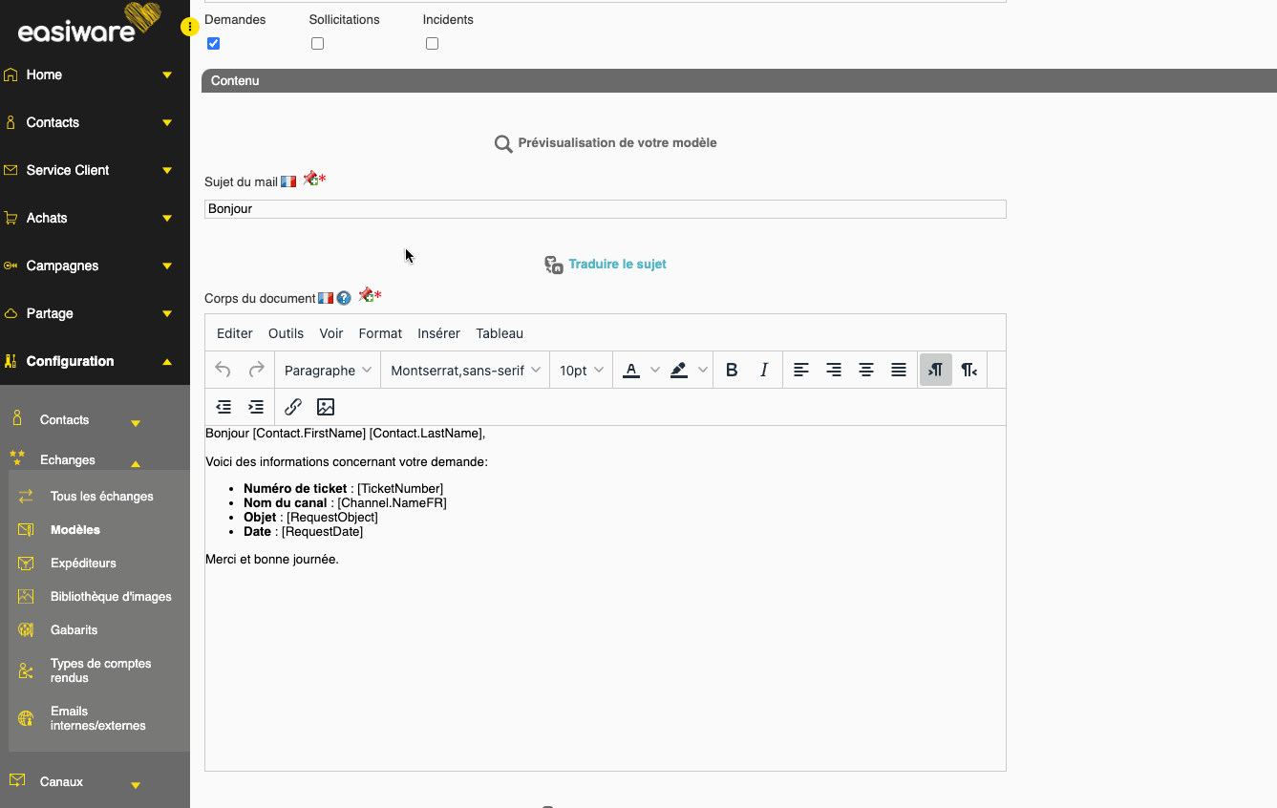The width and height of the screenshot is (1277, 808).
Task: Click the text color swatch button
Action: click(x=631, y=371)
